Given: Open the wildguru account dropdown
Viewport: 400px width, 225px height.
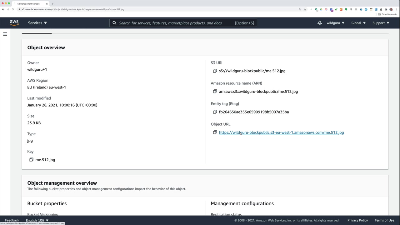Looking at the screenshot, I should pyautogui.click(x=336, y=23).
